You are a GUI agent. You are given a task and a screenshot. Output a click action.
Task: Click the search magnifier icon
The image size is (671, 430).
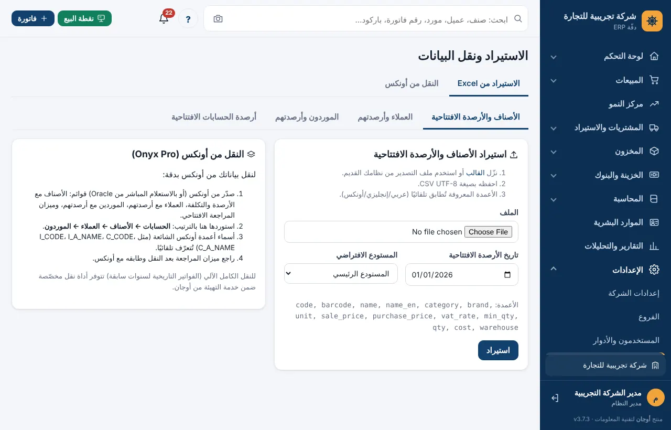[x=518, y=18]
